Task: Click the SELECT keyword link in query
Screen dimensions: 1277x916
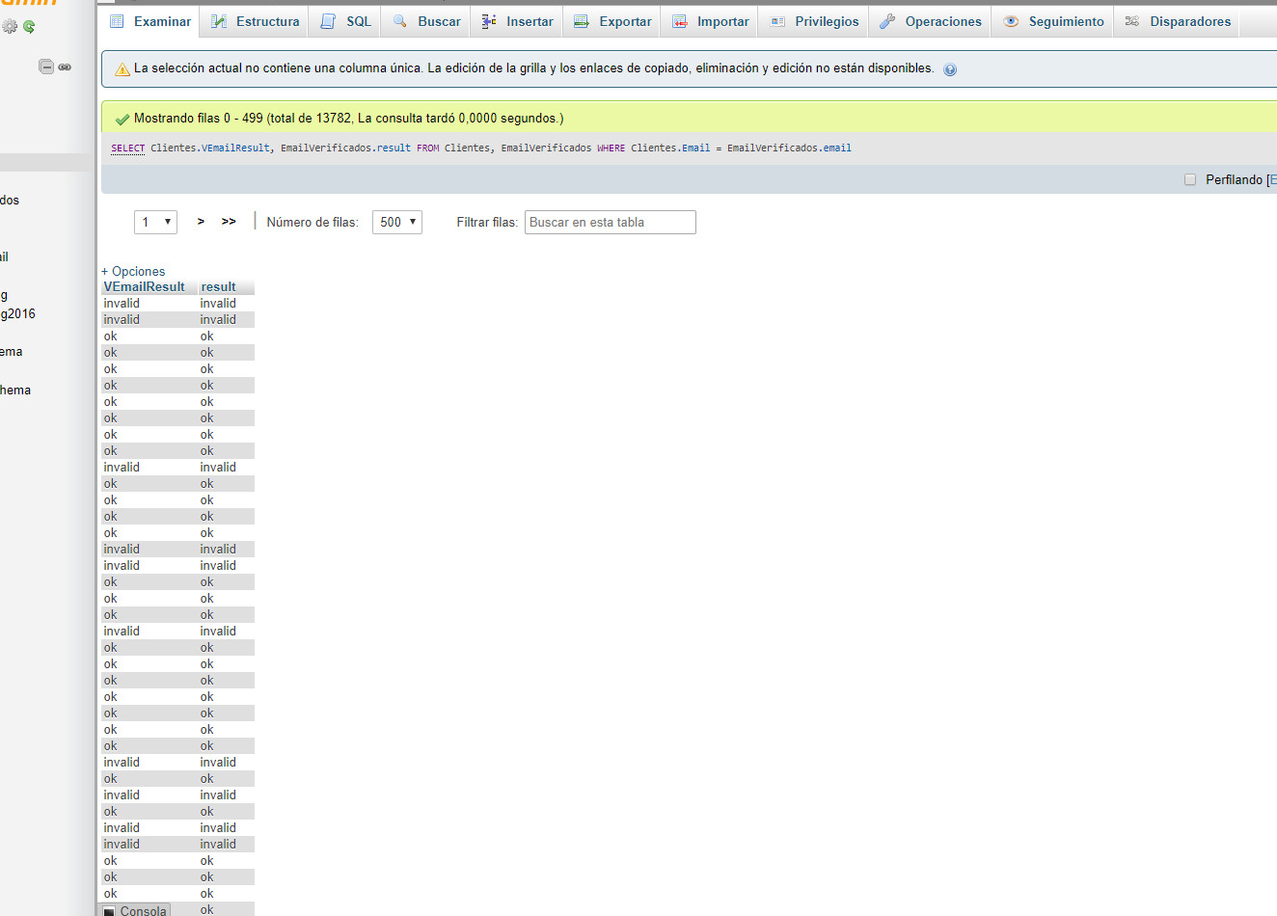Action: tap(127, 148)
